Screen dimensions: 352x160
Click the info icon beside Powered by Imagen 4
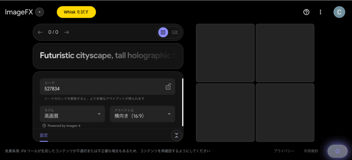[44, 126]
